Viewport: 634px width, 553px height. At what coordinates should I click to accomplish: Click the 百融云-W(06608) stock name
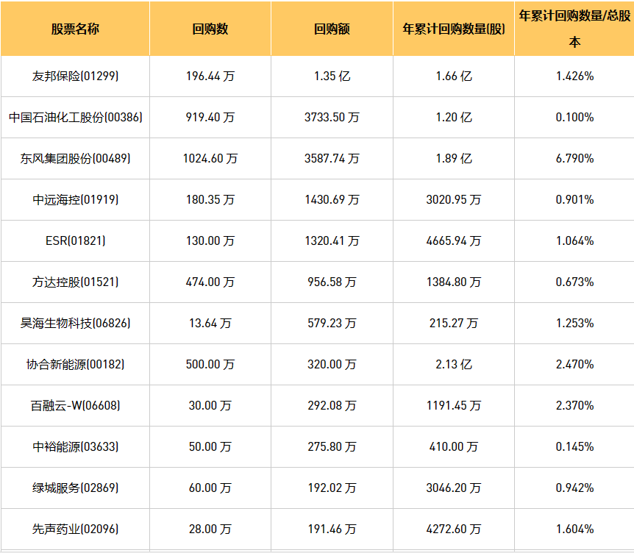pyautogui.click(x=75, y=405)
